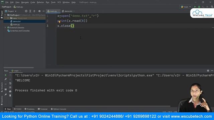Open the Run menu
The image size is (214, 120).
tap(47, 2)
